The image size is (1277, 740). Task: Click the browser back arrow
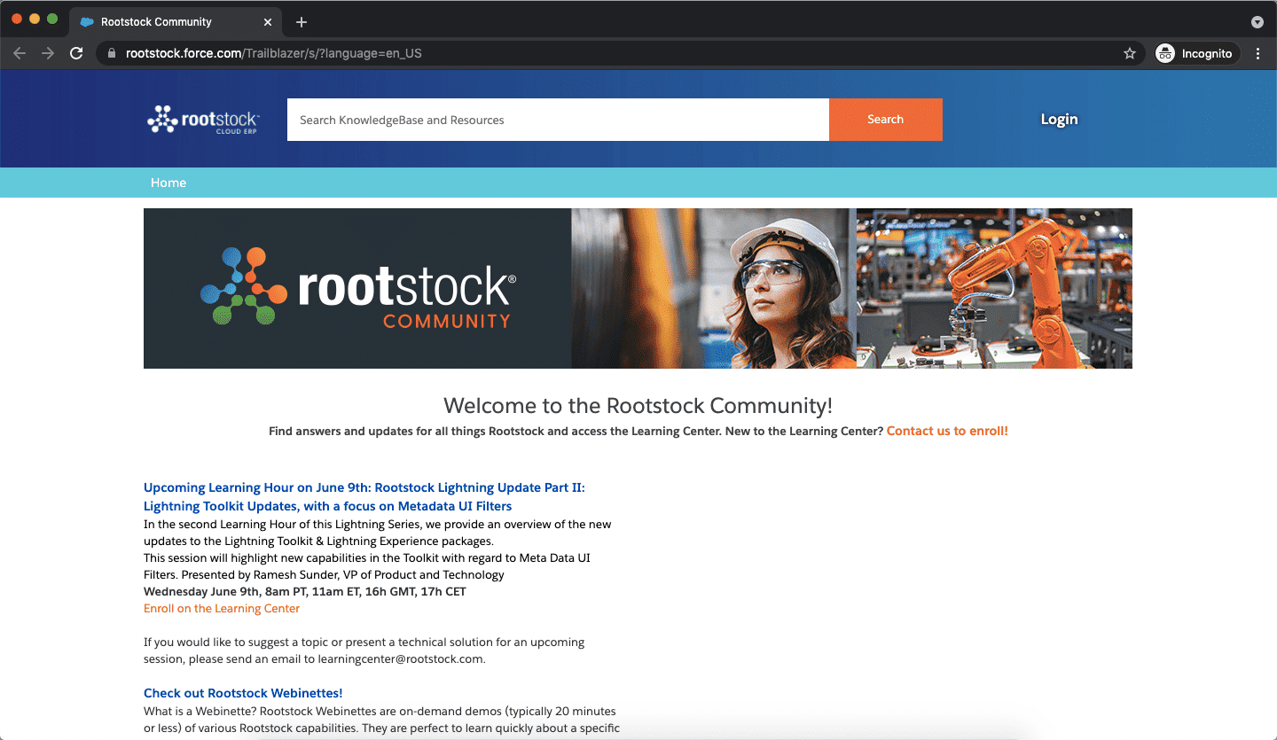click(x=20, y=53)
